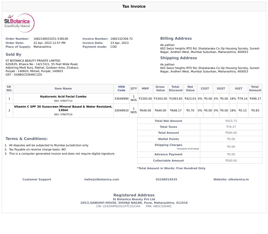Open the stbotanica.in website link
The height and width of the screenshot is (234, 268).
pos(238,179)
